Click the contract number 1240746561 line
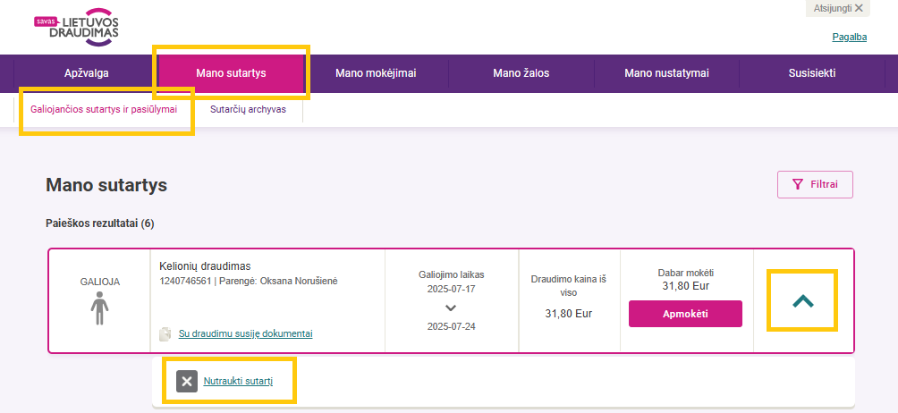The image size is (898, 413). click(x=249, y=281)
